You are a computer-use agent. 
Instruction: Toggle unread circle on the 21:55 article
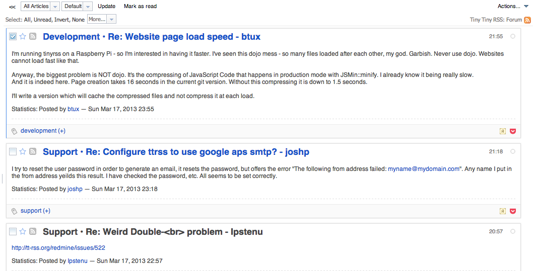click(513, 36)
